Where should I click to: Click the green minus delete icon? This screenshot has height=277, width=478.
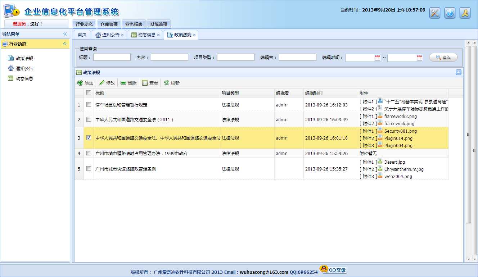click(x=123, y=83)
